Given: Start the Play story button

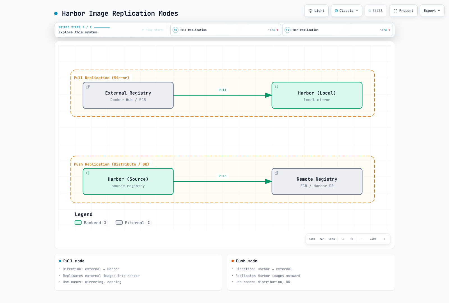Looking at the screenshot, I should coord(152,30).
